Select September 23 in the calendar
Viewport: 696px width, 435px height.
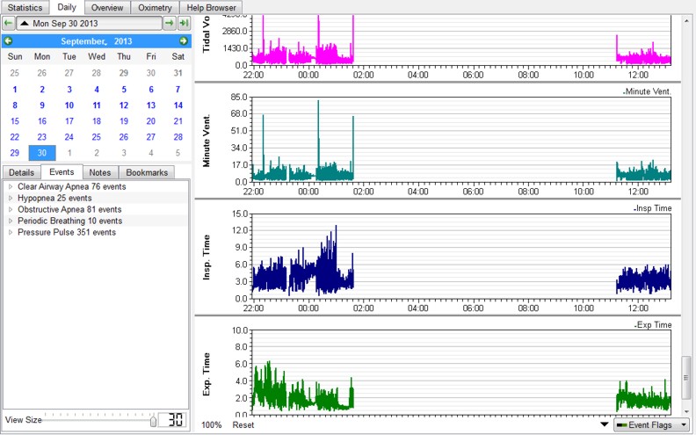[x=41, y=136]
